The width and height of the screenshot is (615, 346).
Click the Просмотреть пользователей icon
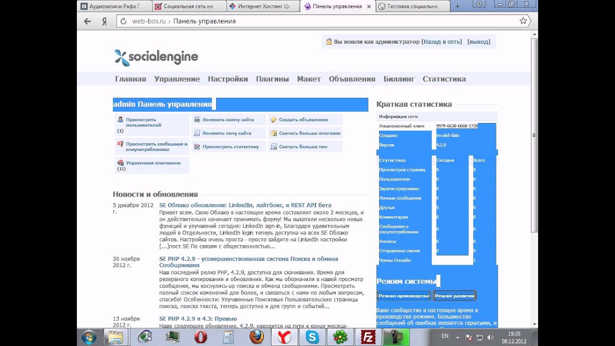tap(120, 120)
